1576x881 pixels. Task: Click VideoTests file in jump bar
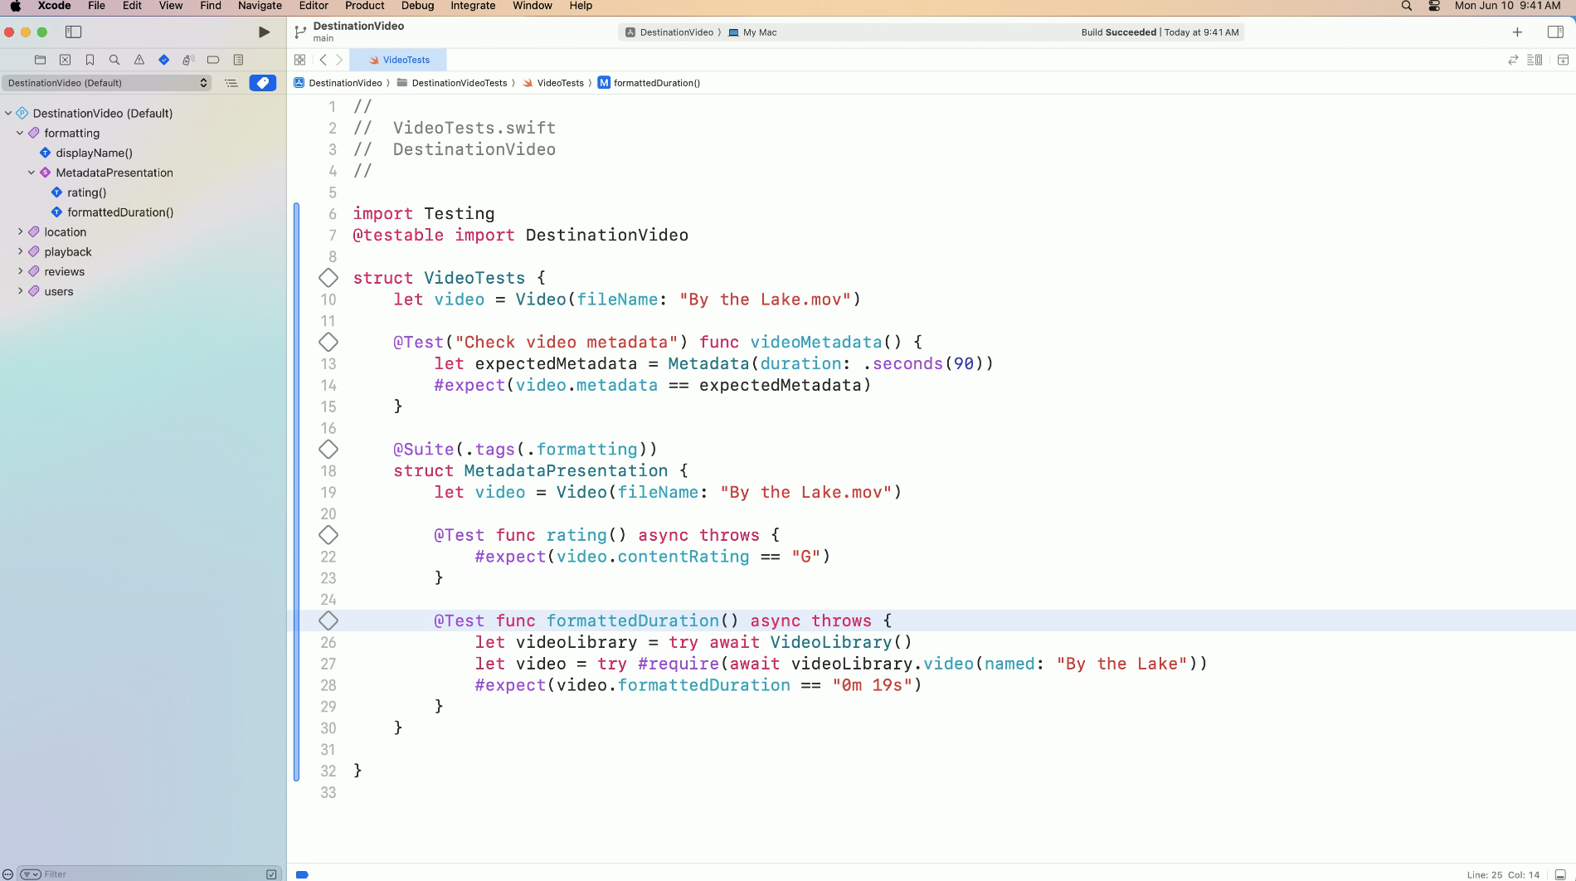553,83
